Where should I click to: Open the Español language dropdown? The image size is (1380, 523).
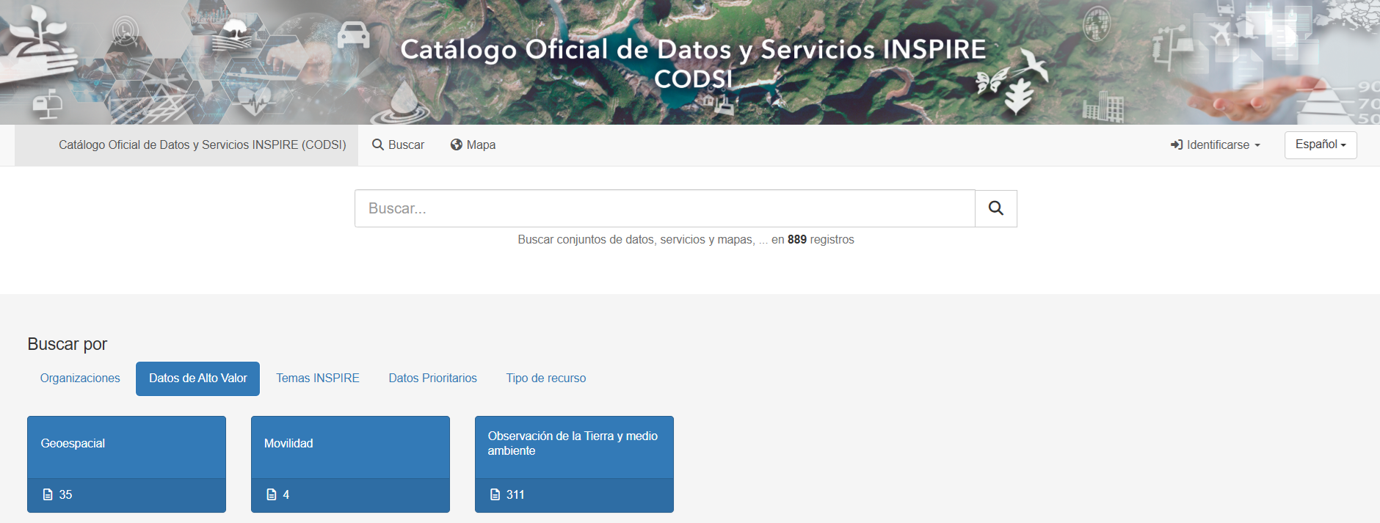1320,145
